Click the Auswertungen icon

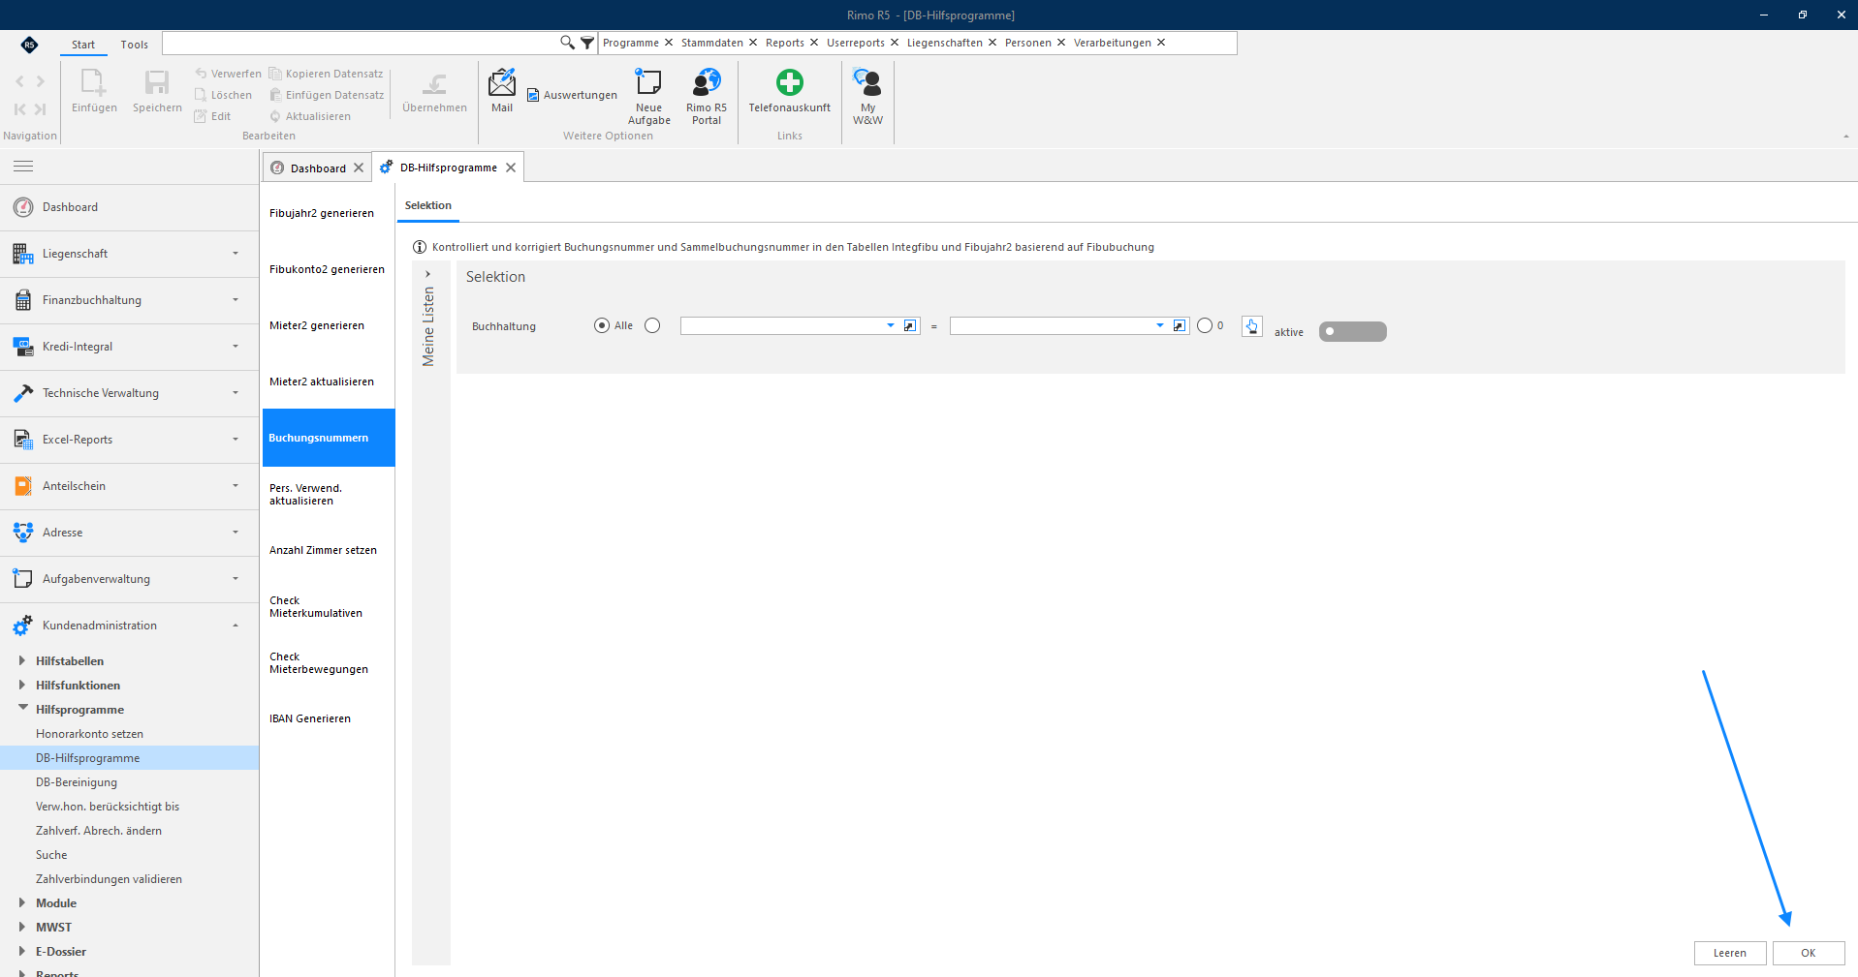point(533,95)
